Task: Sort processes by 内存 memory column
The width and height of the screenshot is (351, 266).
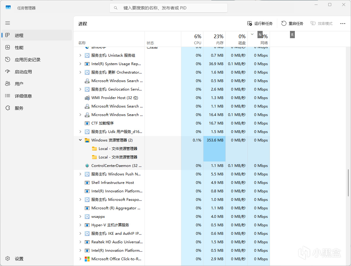Action: [214, 39]
